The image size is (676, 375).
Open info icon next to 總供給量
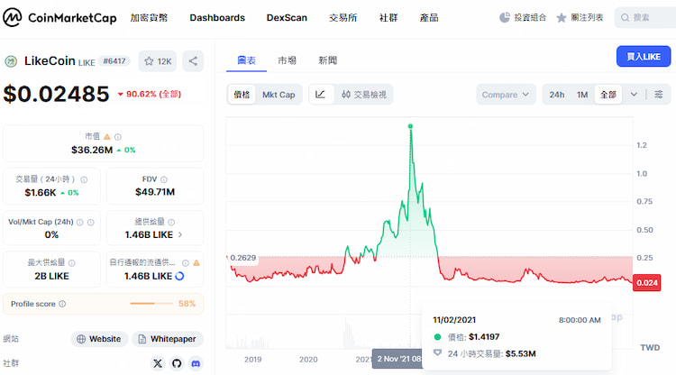pos(171,223)
